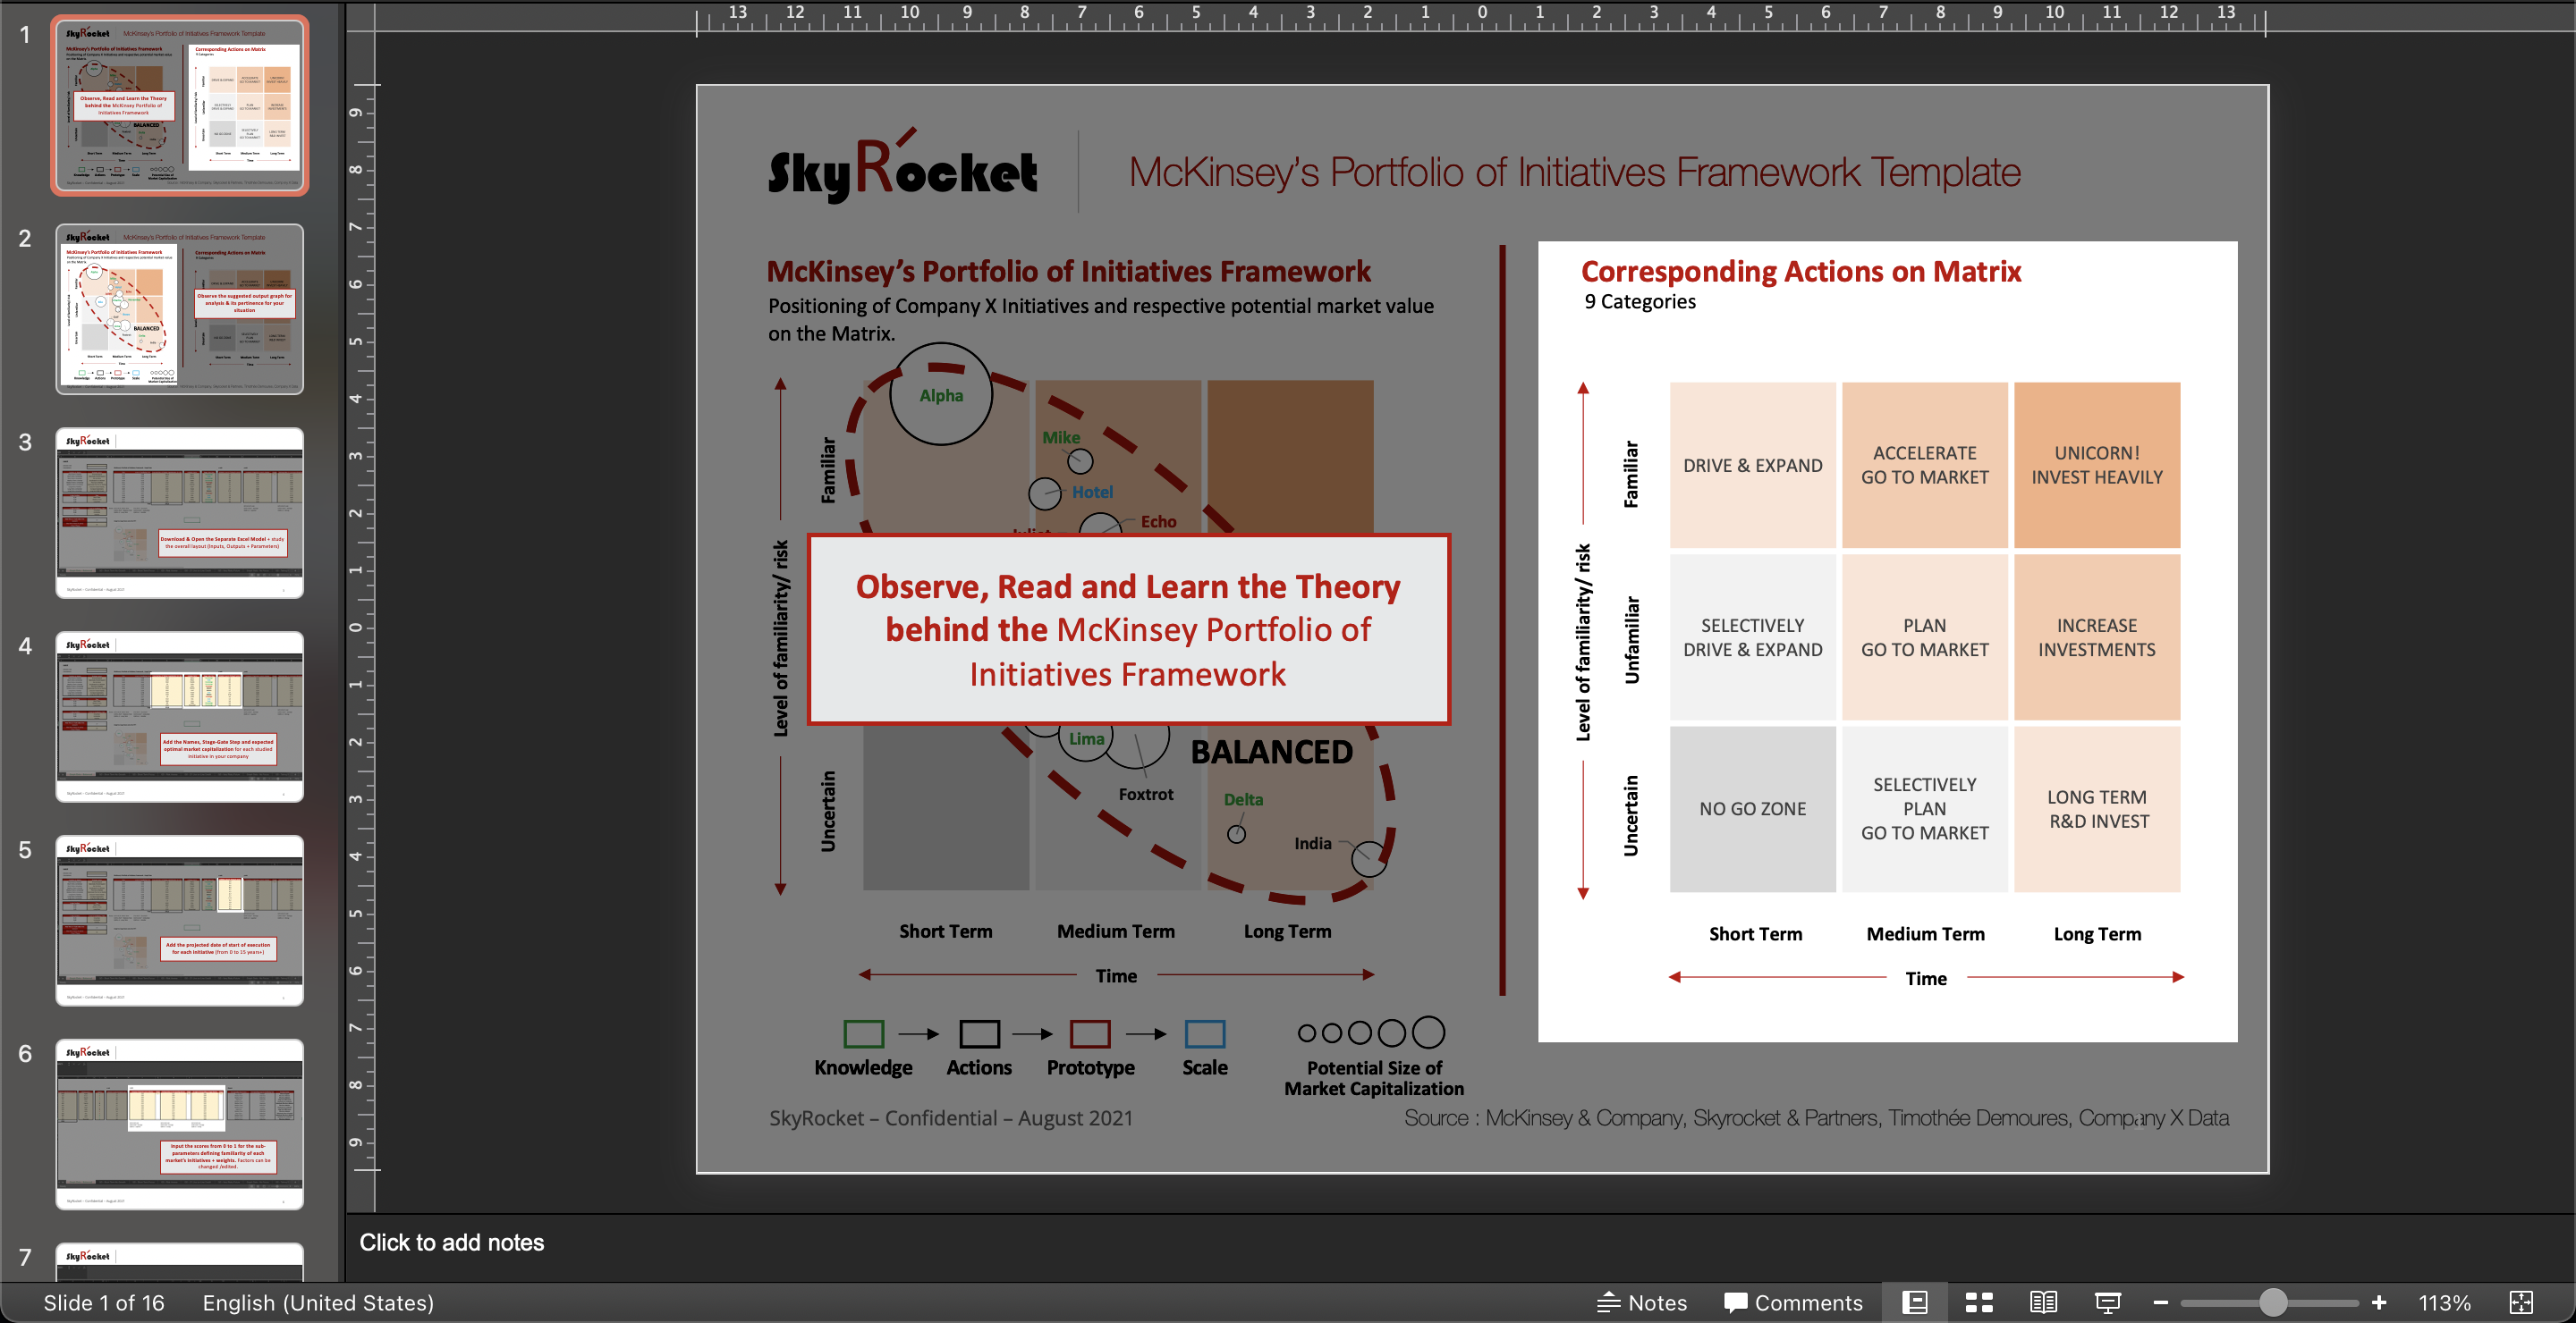The image size is (2576, 1323).
Task: Click the red Prototype legend box
Action: click(1090, 1033)
